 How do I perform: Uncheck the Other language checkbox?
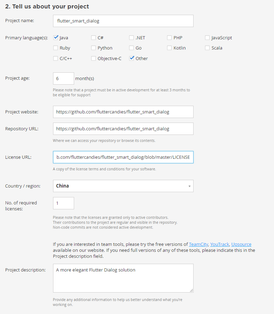point(132,58)
